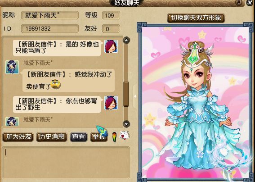Click 加为好友 to add friend
The image size is (255, 182).
tap(18, 137)
